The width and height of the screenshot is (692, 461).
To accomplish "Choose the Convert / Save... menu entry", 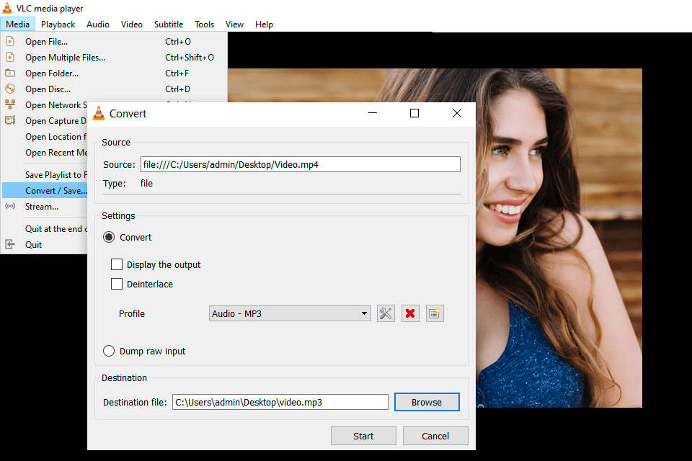I will [x=45, y=191].
